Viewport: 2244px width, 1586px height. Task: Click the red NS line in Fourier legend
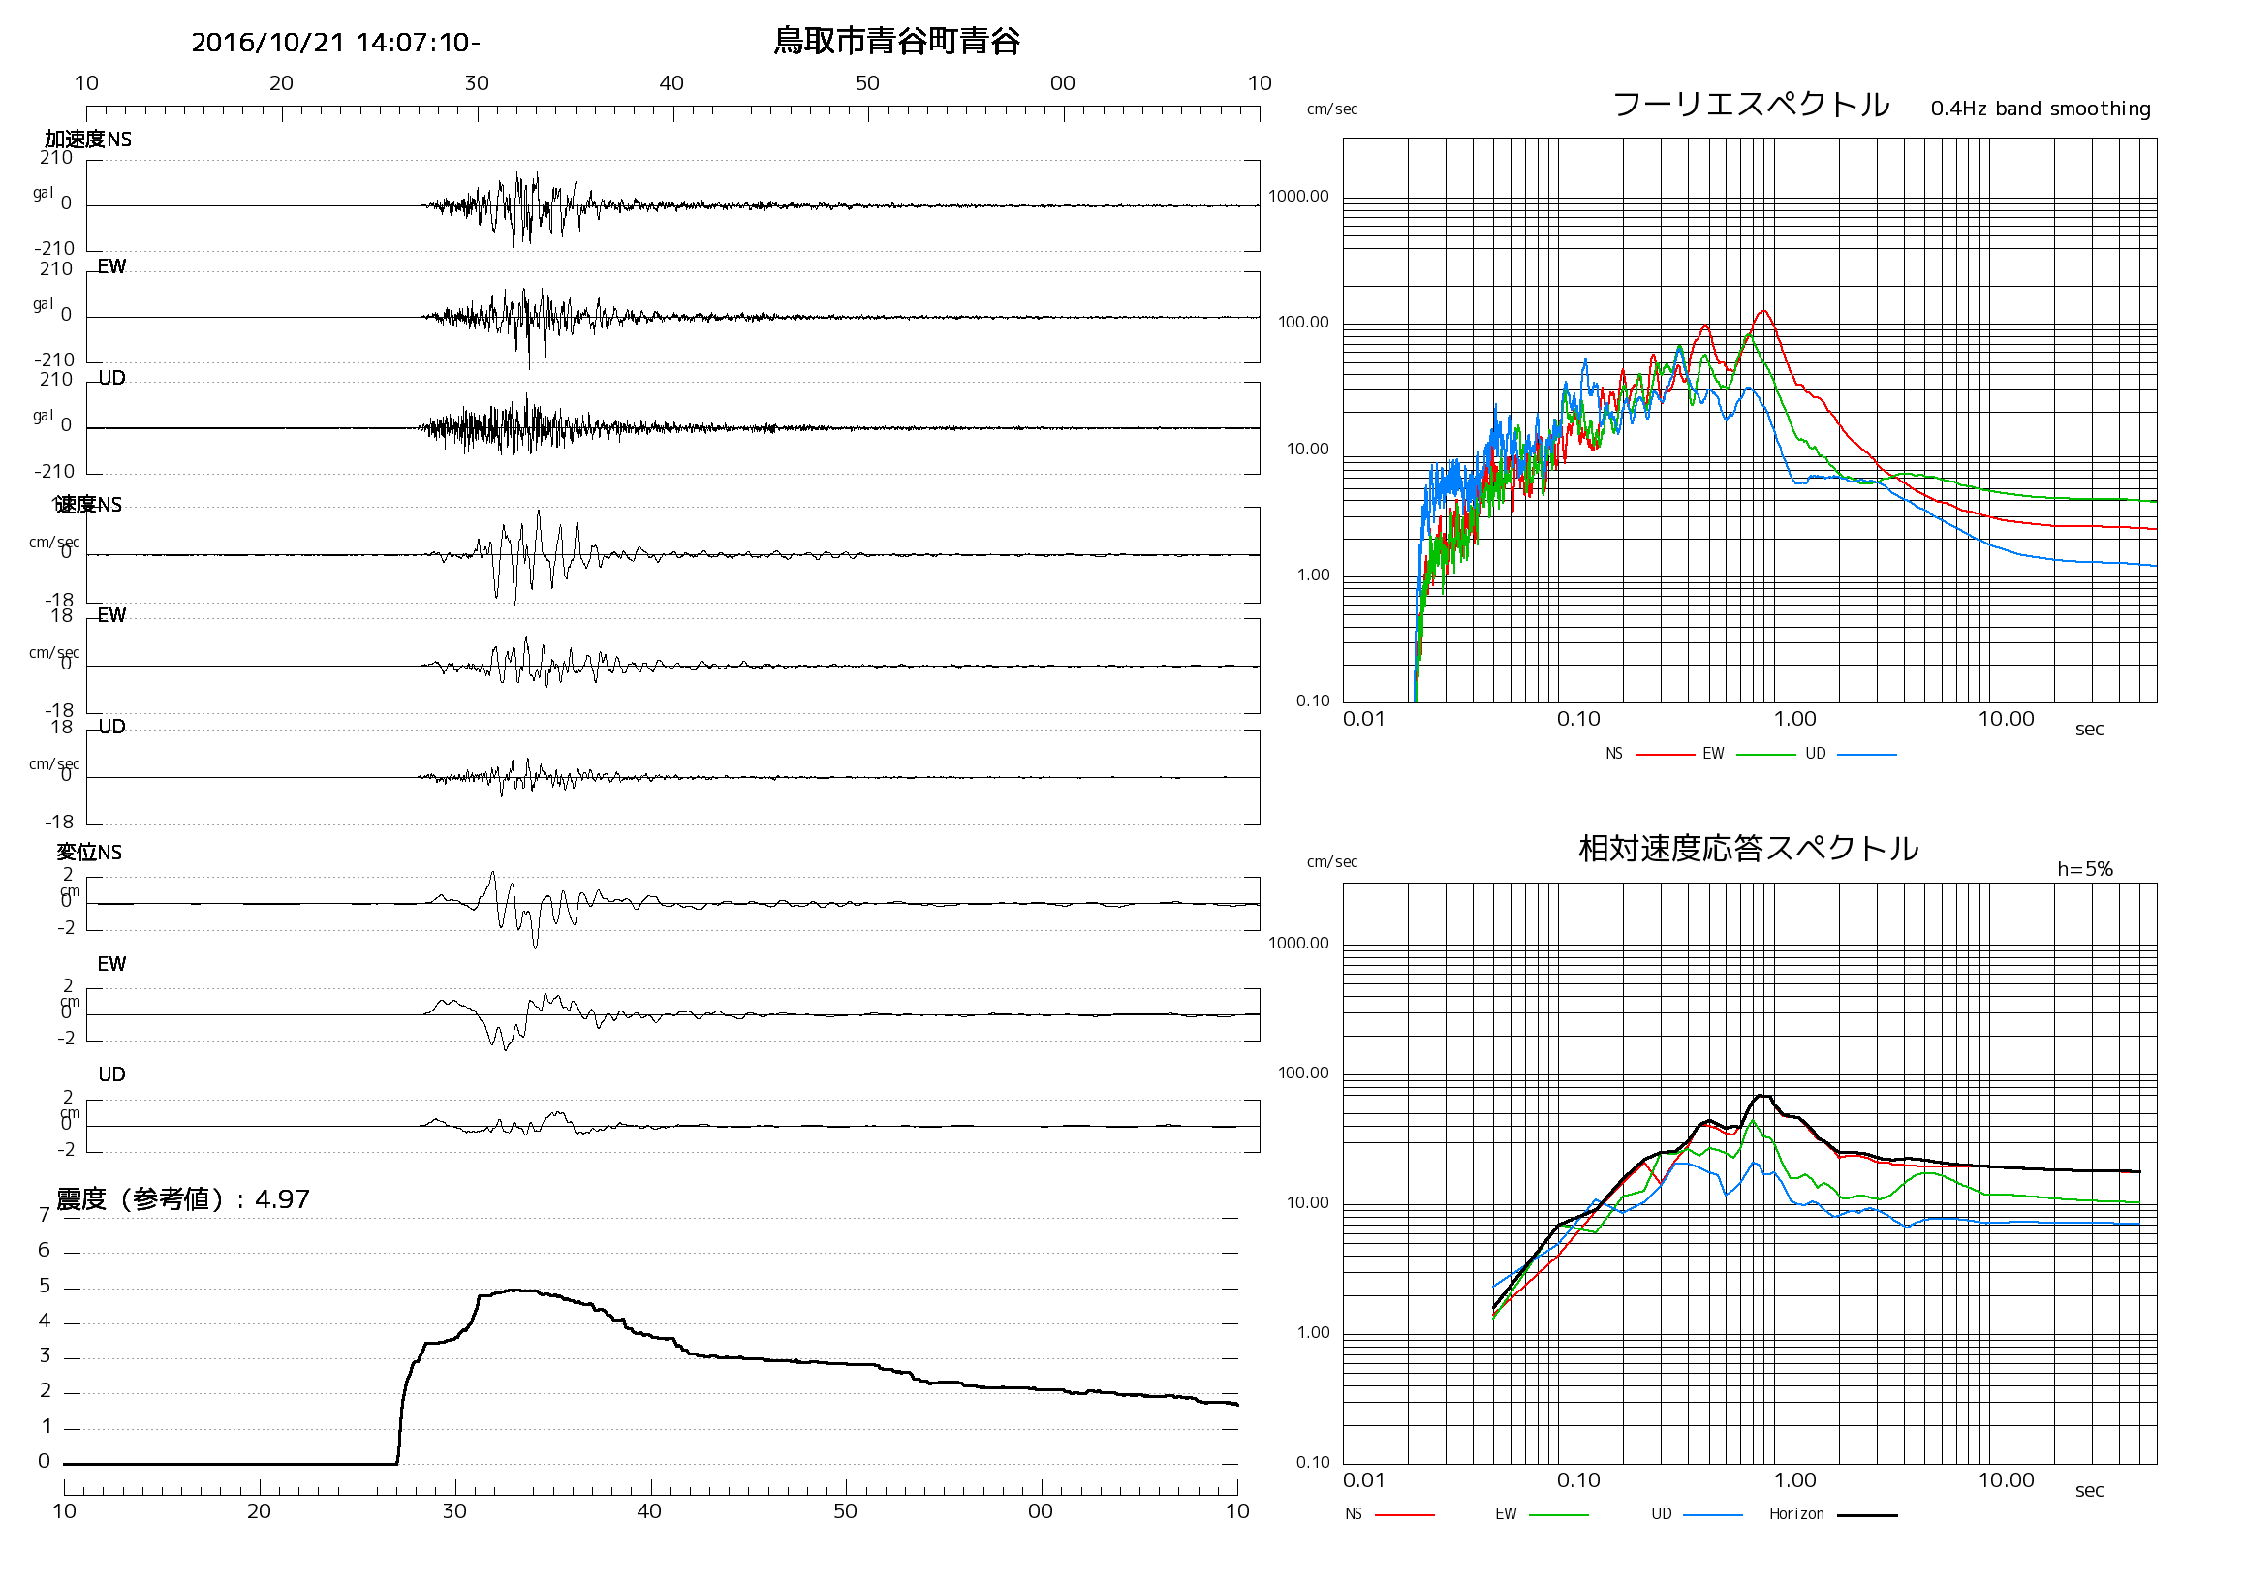pos(1665,755)
